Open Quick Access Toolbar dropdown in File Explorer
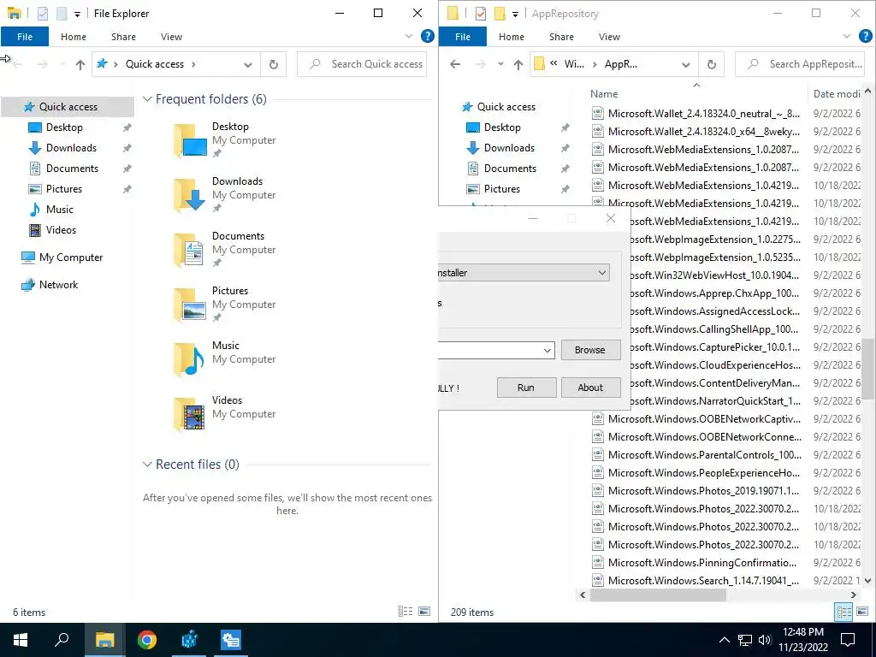Screen dimensions: 876x657 pyautogui.click(x=77, y=14)
